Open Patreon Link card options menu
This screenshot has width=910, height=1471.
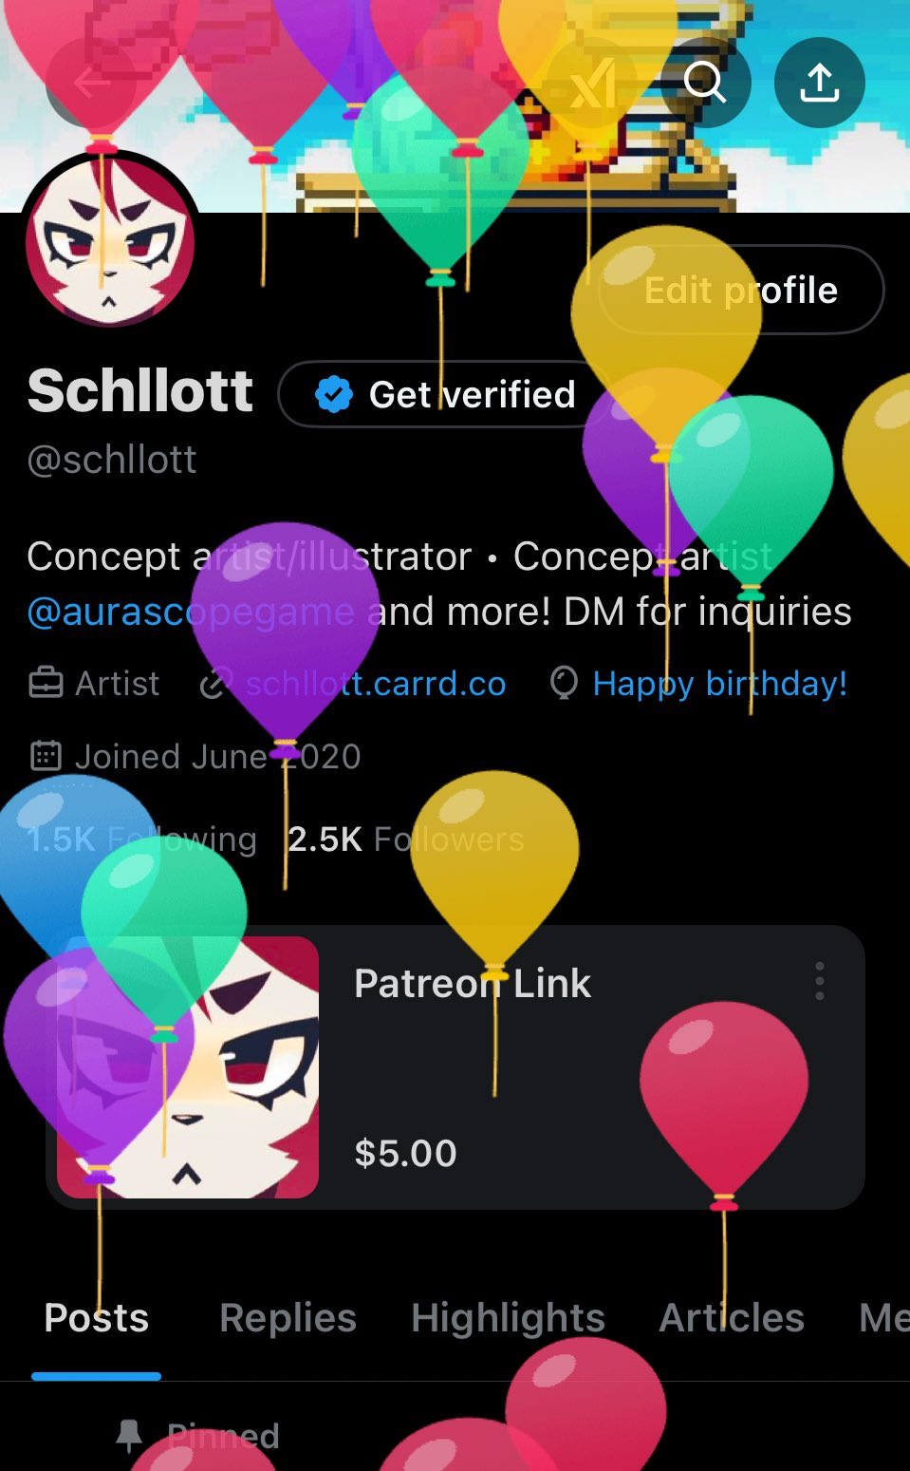(x=820, y=981)
